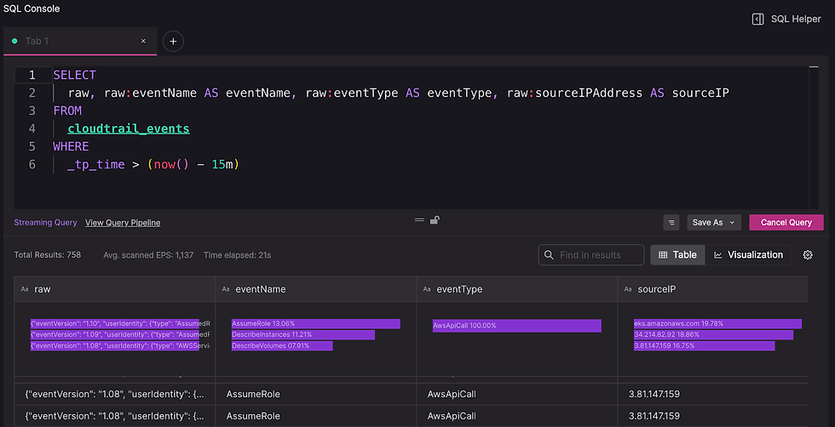
Task: Select the AssumeRole 13.06% bar
Action: pyautogui.click(x=316, y=324)
